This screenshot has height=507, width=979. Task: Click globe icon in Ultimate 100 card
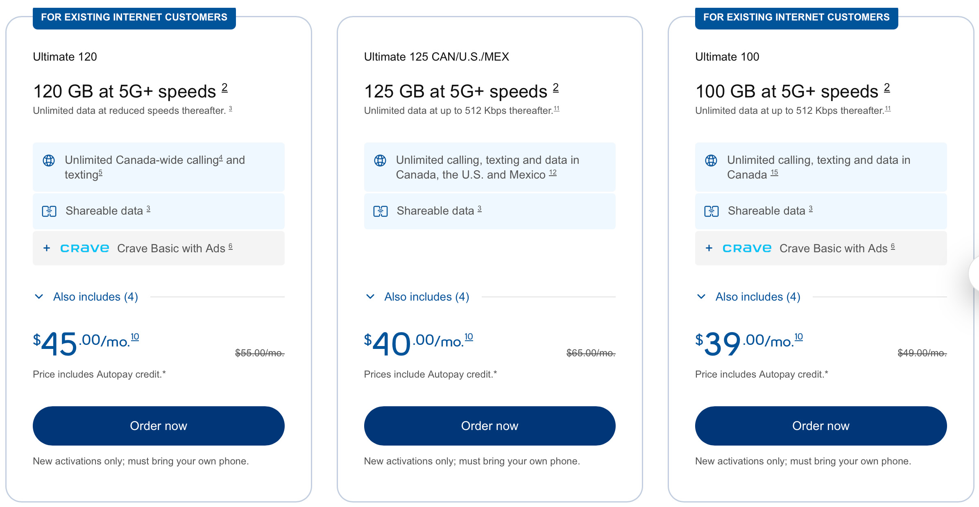click(x=711, y=161)
